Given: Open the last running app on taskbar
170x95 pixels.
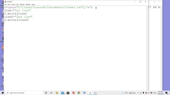Looking at the screenshot, I should point(95,93).
